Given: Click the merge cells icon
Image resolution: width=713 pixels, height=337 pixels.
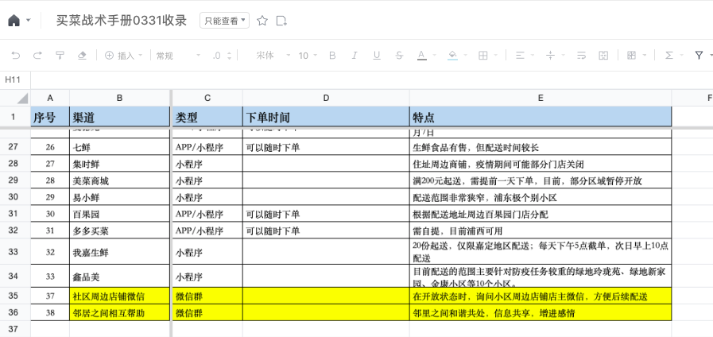Looking at the screenshot, I should 603,56.
